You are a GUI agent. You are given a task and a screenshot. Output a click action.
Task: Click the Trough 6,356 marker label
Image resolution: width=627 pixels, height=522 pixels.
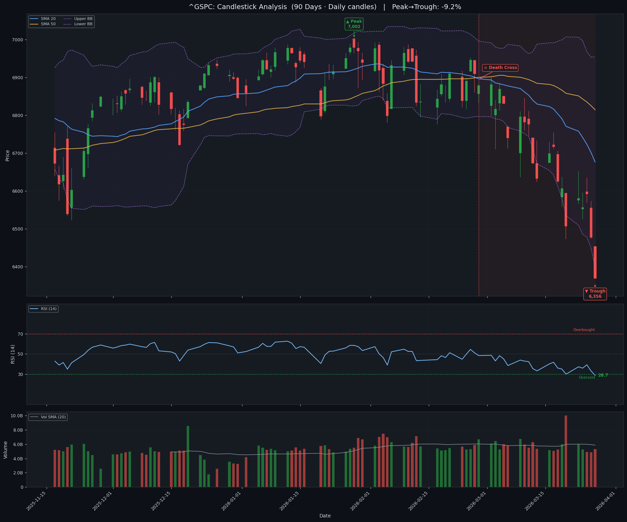pos(595,294)
